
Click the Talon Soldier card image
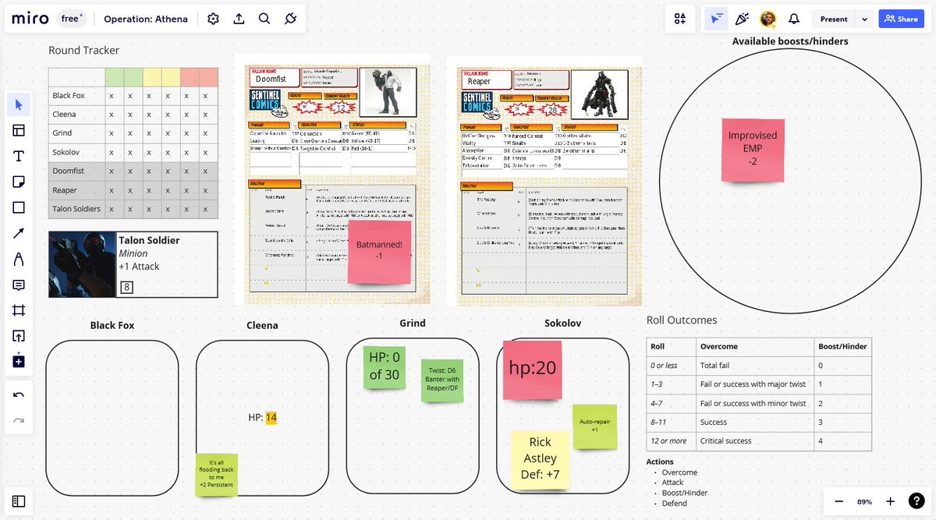[83, 264]
